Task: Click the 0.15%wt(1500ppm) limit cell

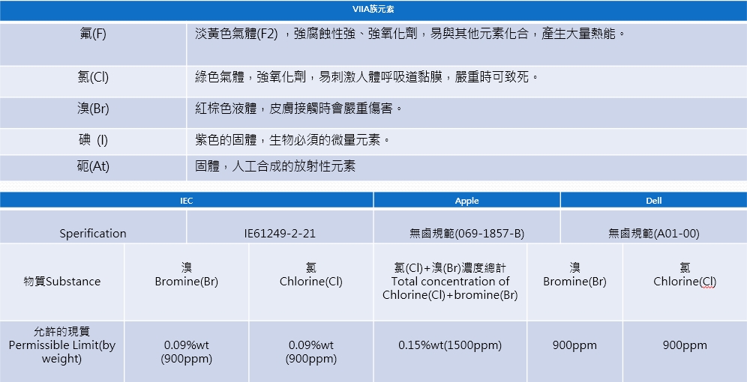Action: pos(450,345)
